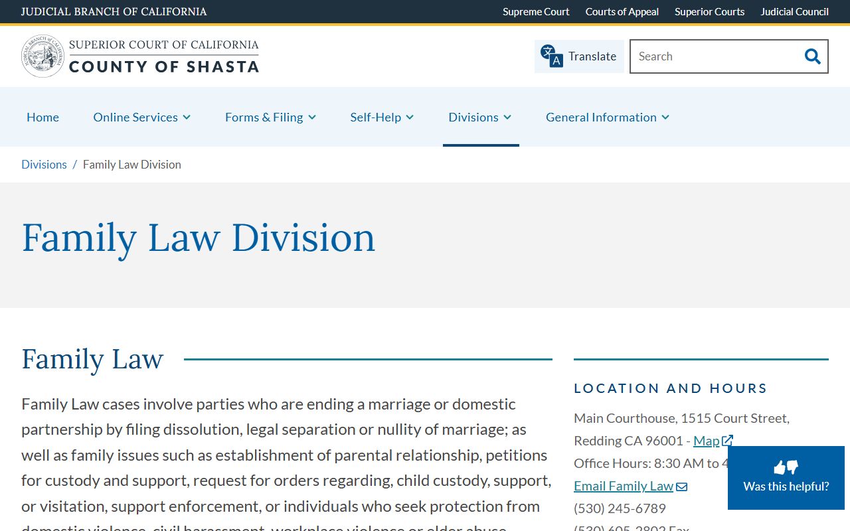Expand the Divisions dropdown
This screenshot has height=531, width=850.
[480, 117]
